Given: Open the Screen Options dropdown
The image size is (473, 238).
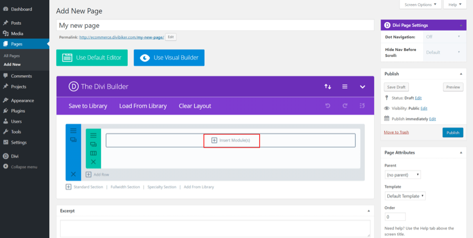Looking at the screenshot, I should [x=420, y=5].
